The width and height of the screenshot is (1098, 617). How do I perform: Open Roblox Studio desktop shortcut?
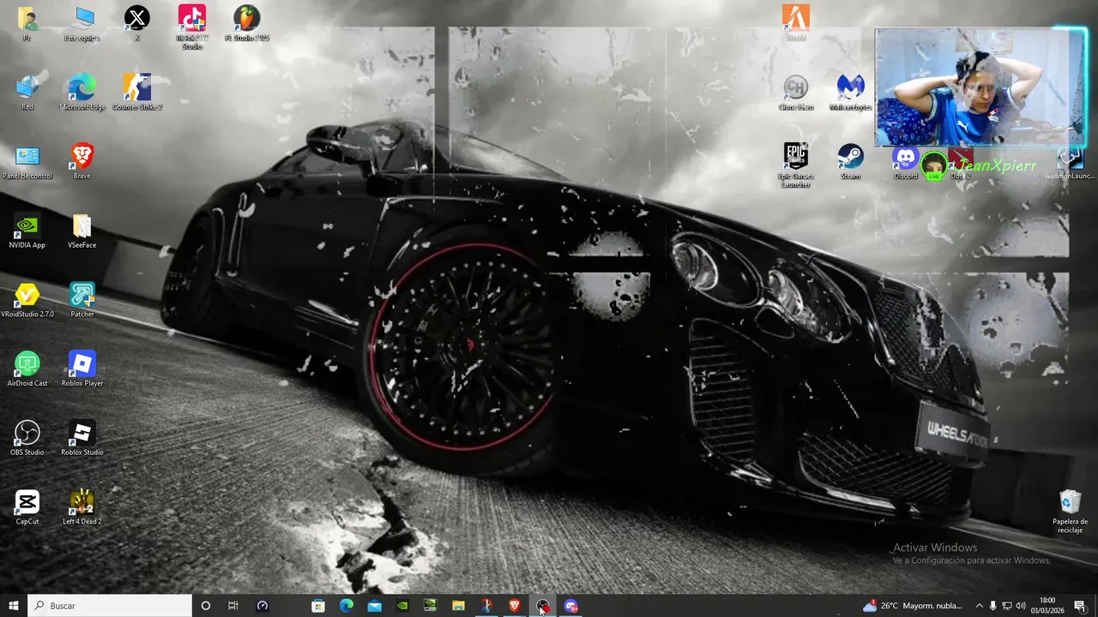[x=82, y=438]
